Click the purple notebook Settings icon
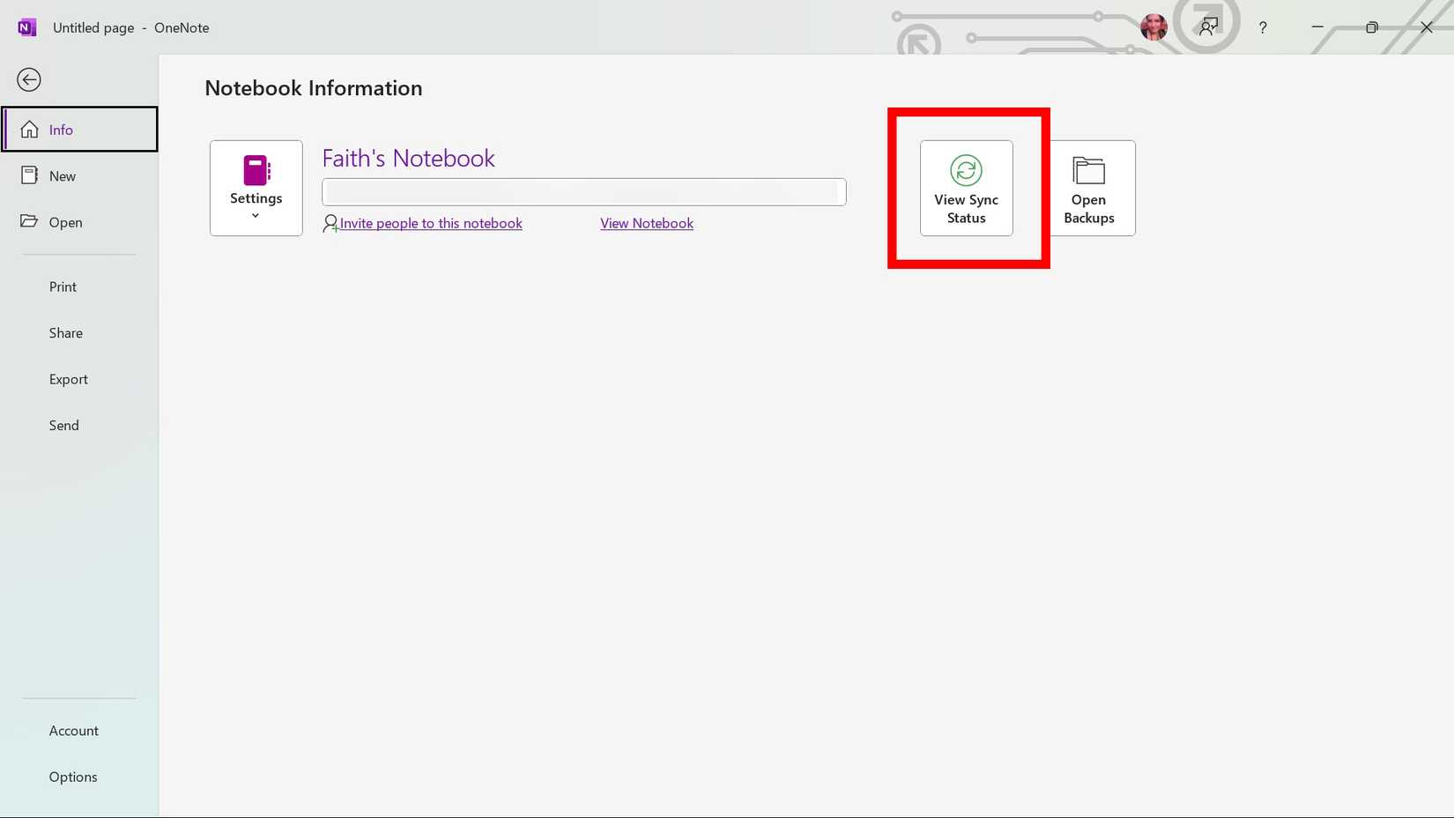Viewport: 1454px width, 818px height. pos(256,168)
